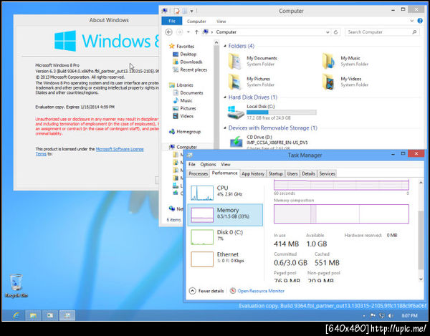Select Desktop under Favorites
The height and width of the screenshot is (336, 430).
(x=188, y=54)
